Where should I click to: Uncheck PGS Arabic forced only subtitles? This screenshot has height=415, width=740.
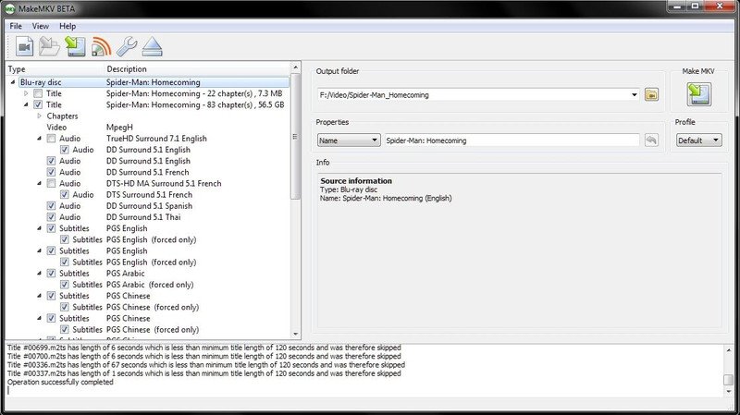pyautogui.click(x=64, y=285)
